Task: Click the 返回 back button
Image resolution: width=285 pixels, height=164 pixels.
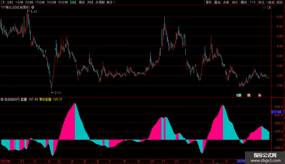Action: [x=279, y=2]
